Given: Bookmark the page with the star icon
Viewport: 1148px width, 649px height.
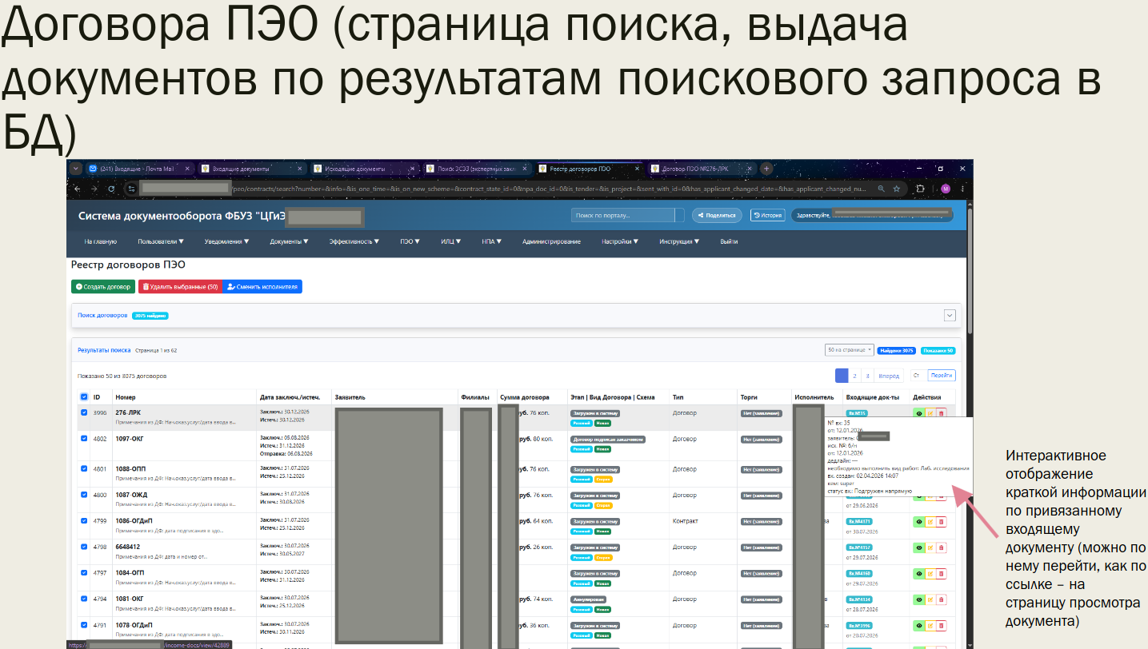Looking at the screenshot, I should (897, 189).
